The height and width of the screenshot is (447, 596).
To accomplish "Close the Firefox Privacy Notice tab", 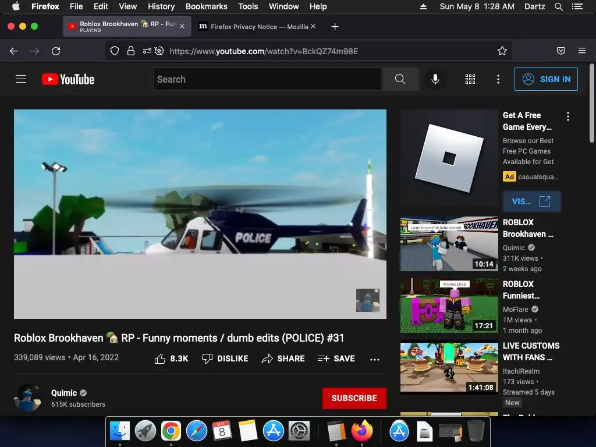I will [313, 26].
